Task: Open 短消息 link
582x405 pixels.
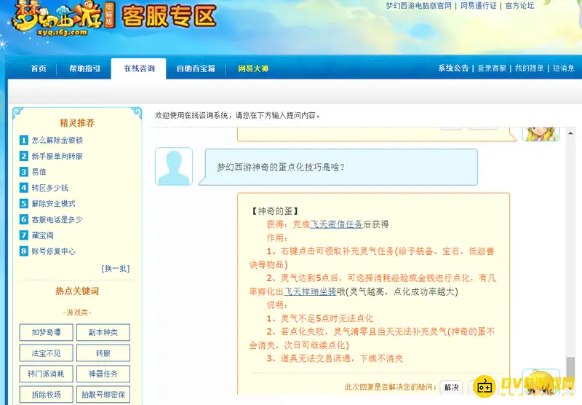Action: [563, 68]
